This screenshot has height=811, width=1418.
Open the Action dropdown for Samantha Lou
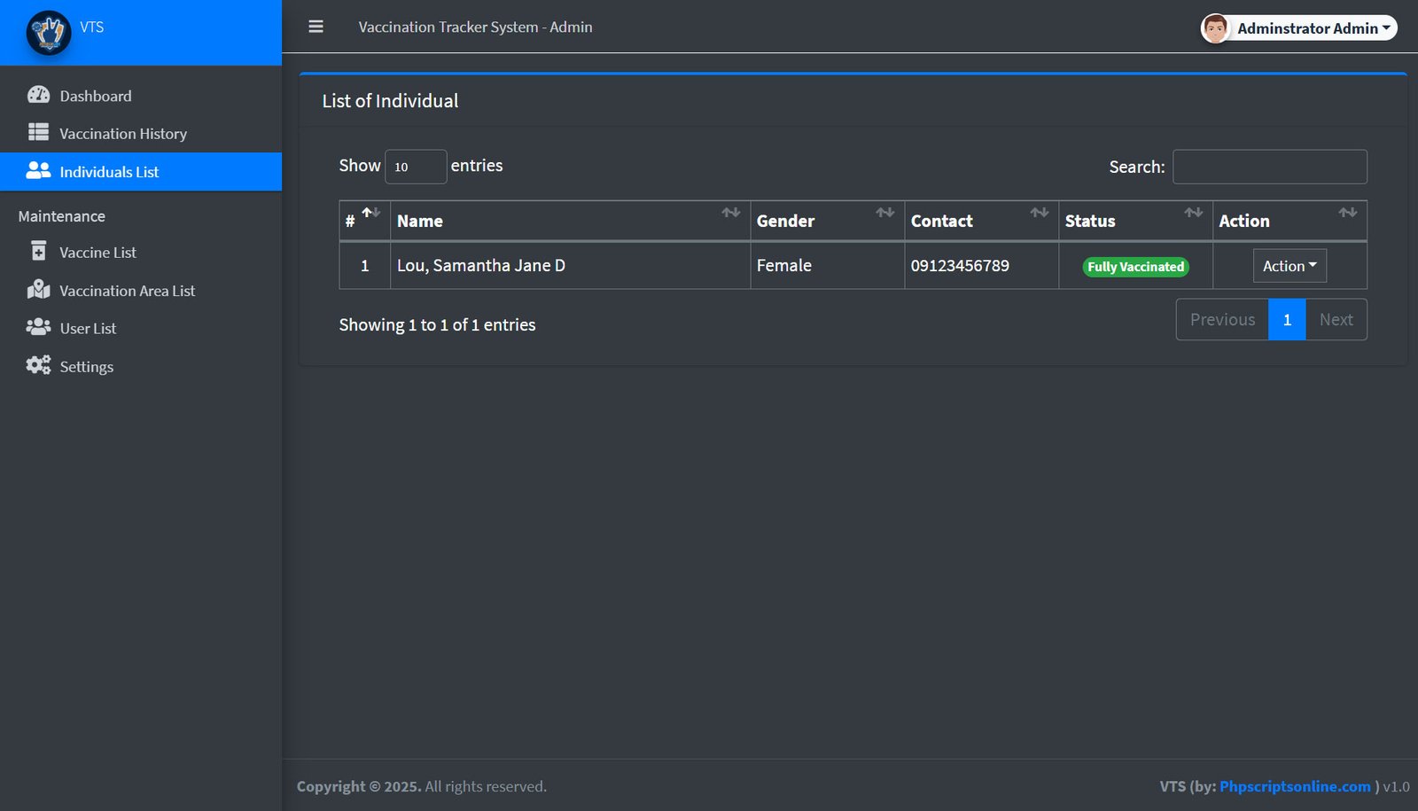point(1289,266)
